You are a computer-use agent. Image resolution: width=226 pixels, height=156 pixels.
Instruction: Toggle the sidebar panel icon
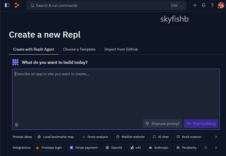click(7, 5)
